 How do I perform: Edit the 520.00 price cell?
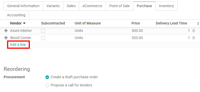[x=137, y=38]
